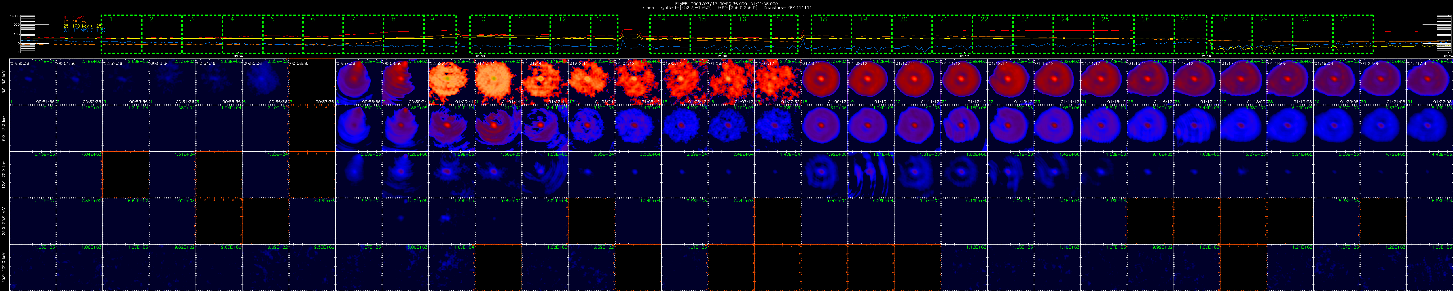Open the 00:59:44 orange image in top row
This screenshot has height=291, width=1453.
(451, 81)
